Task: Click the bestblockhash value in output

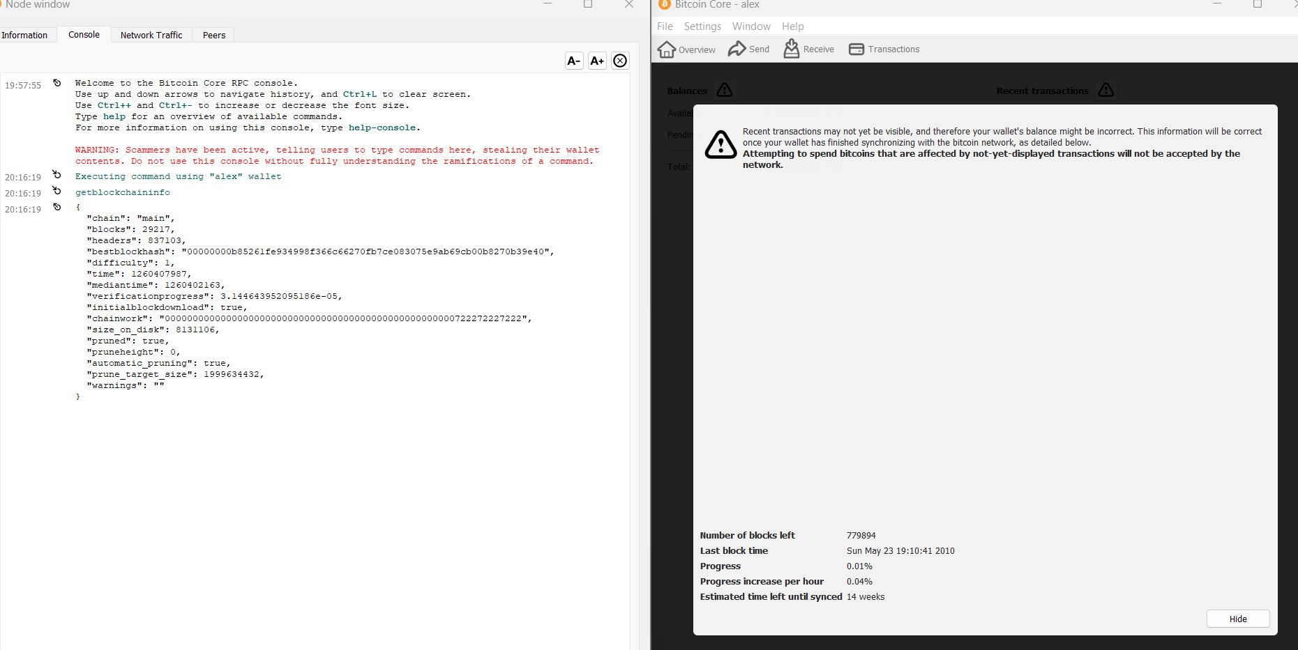Action: coord(366,252)
